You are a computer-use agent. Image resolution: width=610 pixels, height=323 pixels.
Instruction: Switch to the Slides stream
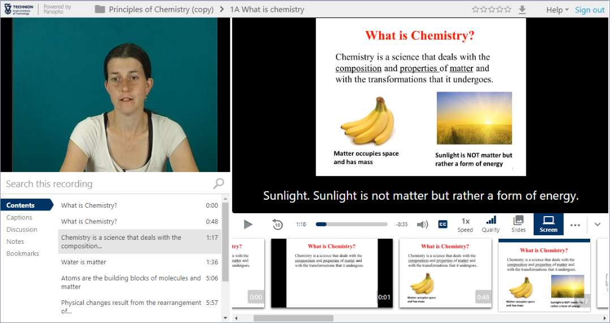(x=518, y=225)
